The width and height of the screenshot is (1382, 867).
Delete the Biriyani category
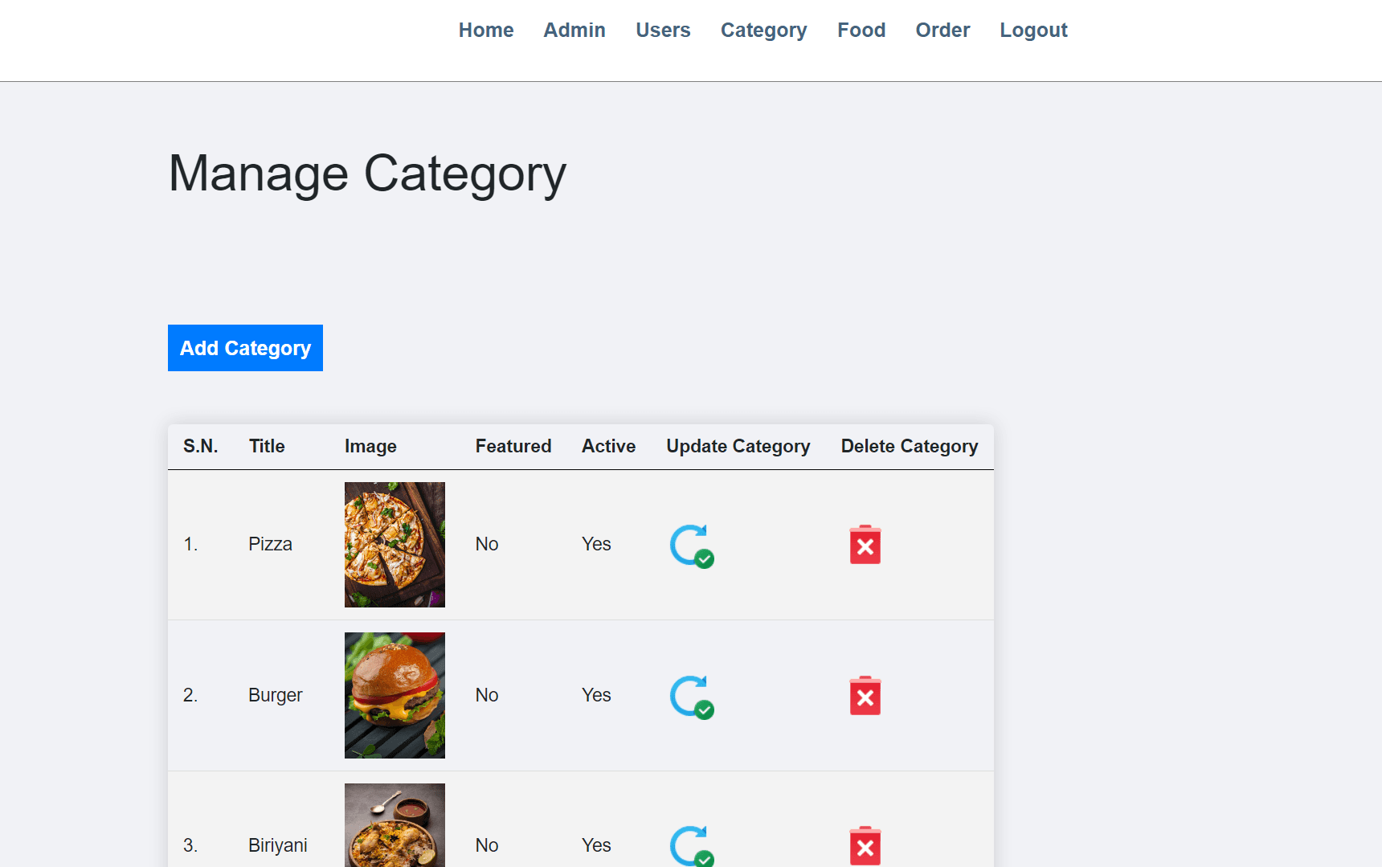pyautogui.click(x=865, y=846)
